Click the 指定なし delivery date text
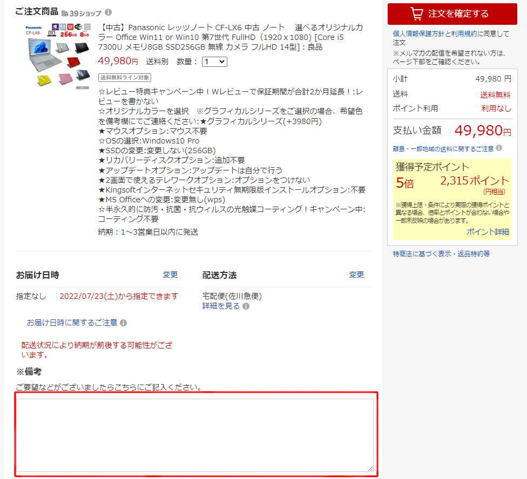This screenshot has height=479, width=527. pos(31,296)
